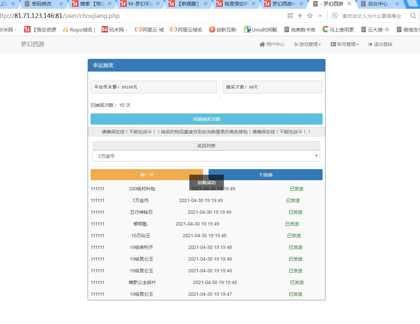
Task: Expand dropdown arrow next to bookmark star
Action: tap(320, 16)
